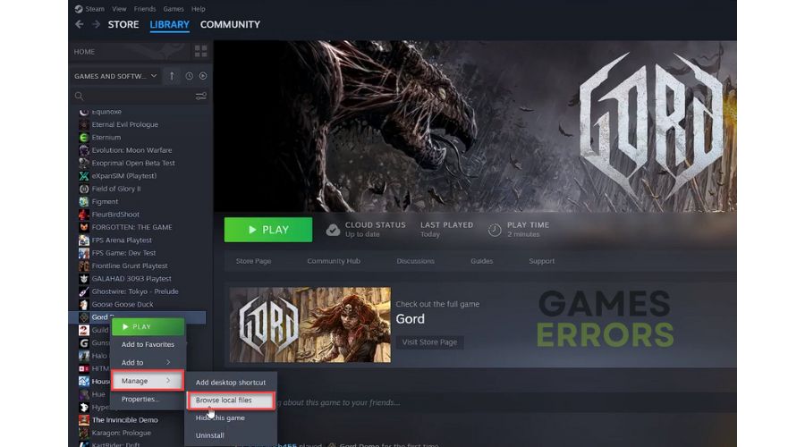Switch to the COMMUNITY tab

[230, 24]
